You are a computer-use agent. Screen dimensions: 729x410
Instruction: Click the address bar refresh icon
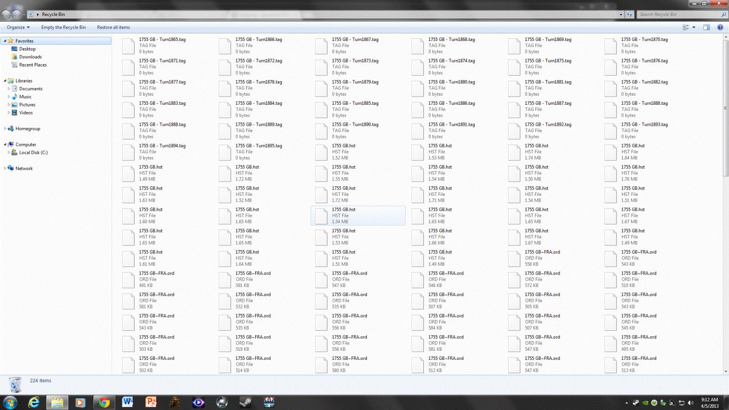[629, 15]
